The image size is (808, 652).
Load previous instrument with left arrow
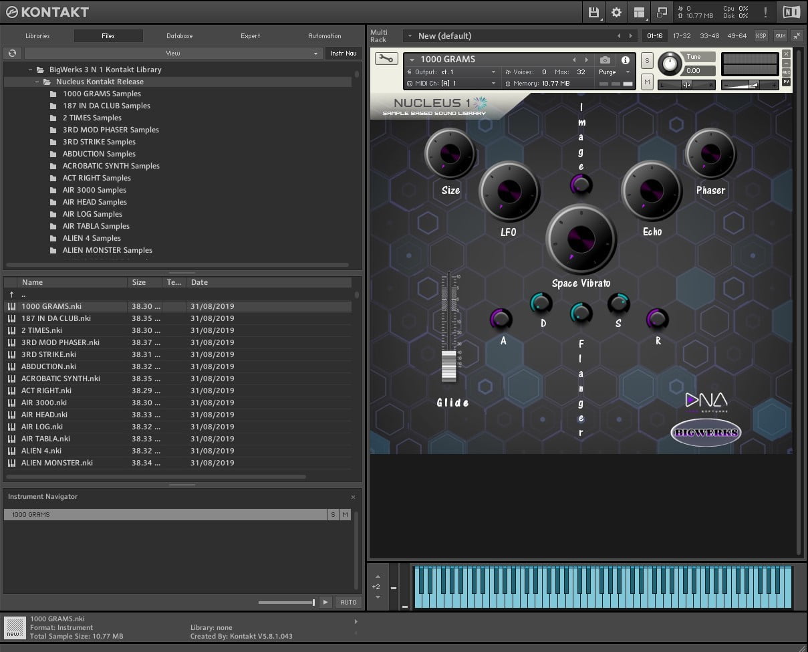tap(574, 60)
